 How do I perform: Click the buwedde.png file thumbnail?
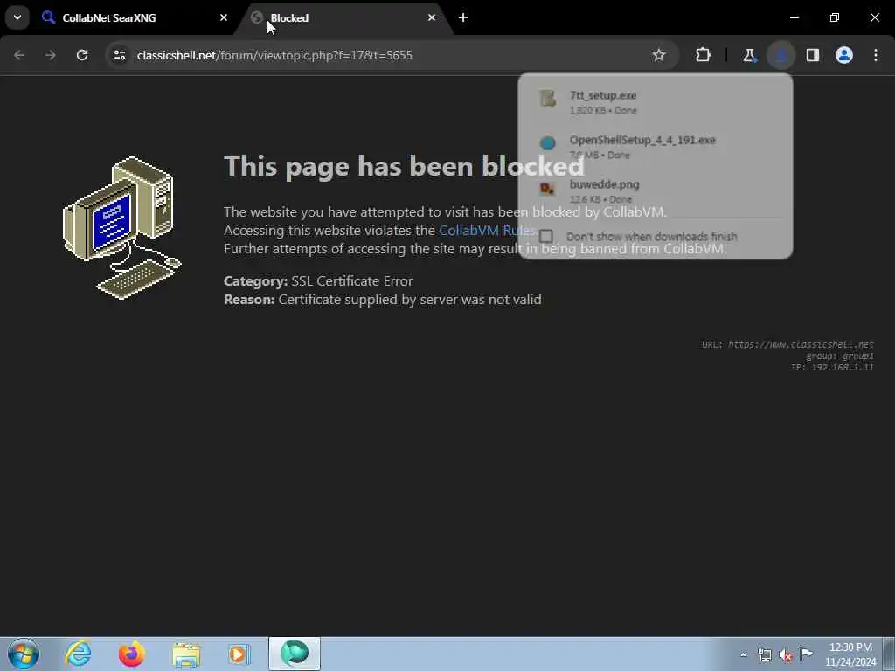point(548,188)
